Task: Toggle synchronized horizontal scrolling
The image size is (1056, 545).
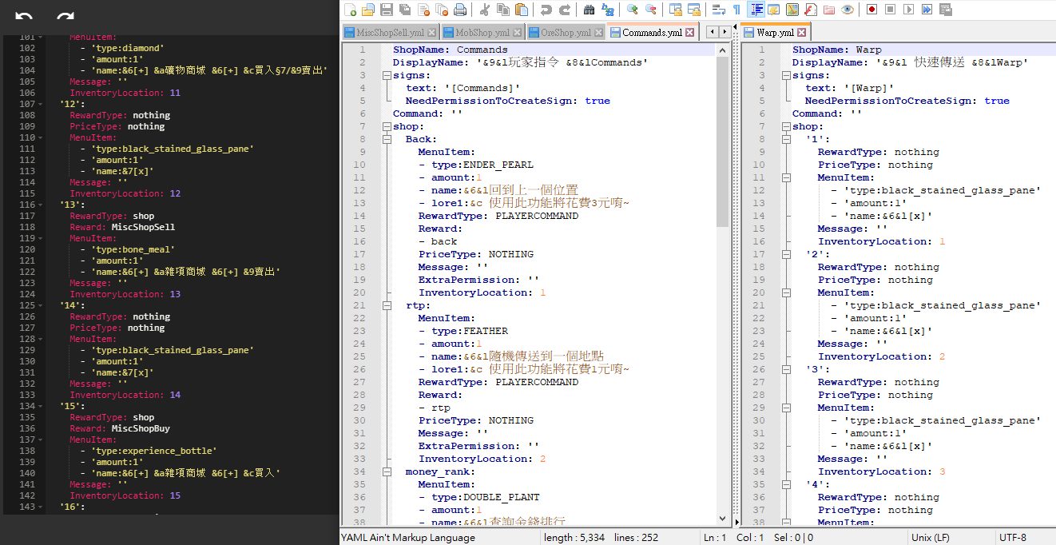Action: [694, 10]
